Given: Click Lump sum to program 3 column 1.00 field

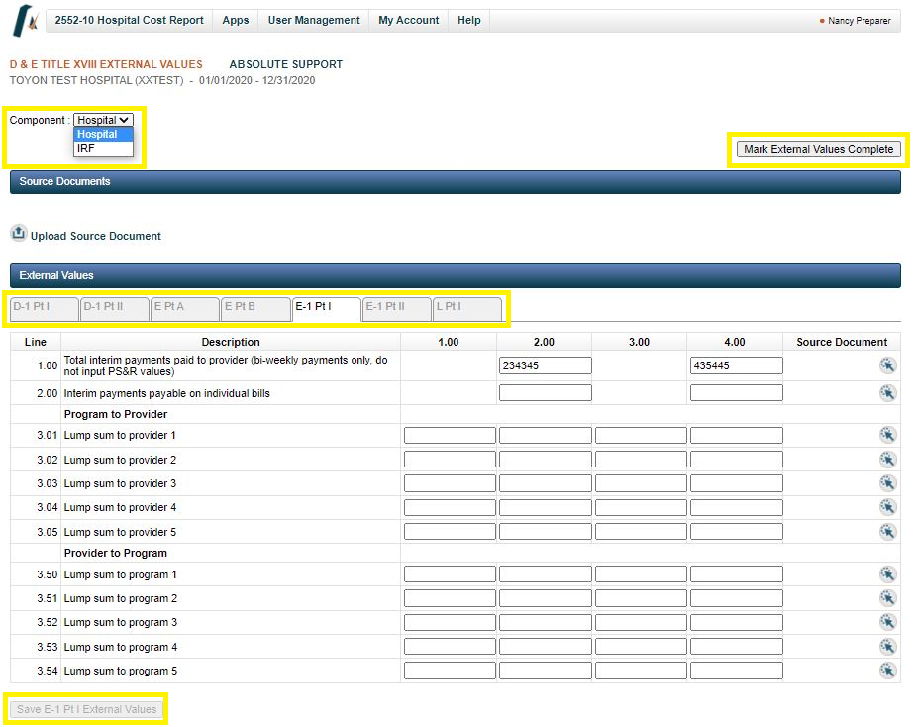Looking at the screenshot, I should [450, 622].
